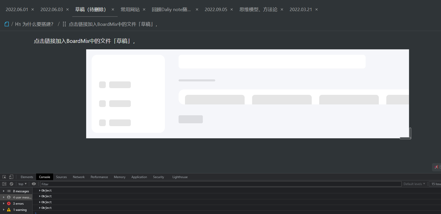Click the document icon in the breadcrumb
The height and width of the screenshot is (214, 441).
coord(7,24)
